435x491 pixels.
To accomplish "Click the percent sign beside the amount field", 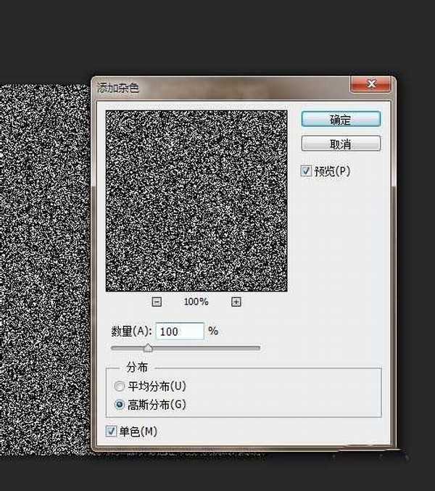I will click(x=213, y=331).
